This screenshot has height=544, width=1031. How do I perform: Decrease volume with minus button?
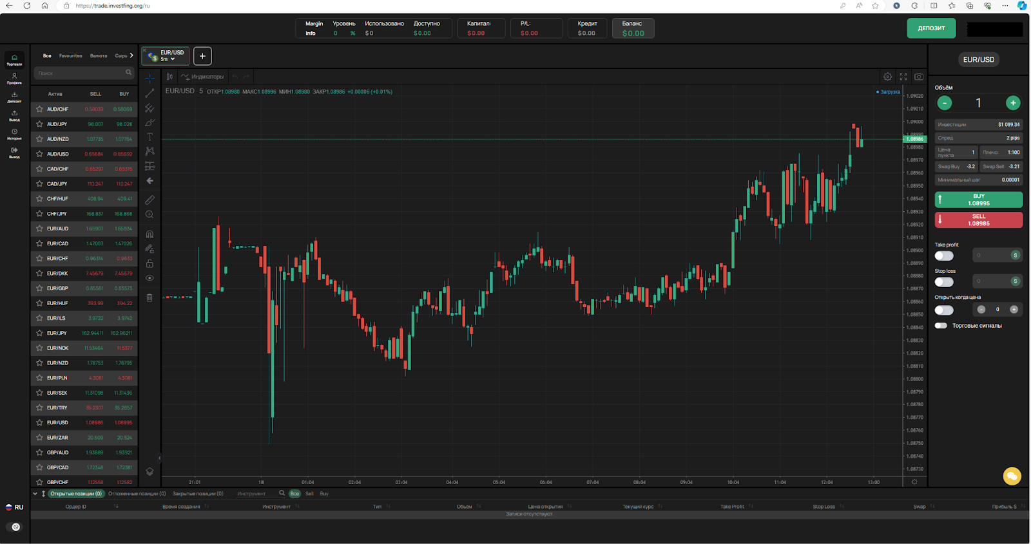(944, 103)
